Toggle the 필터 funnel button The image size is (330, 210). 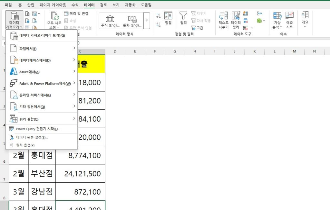point(183,18)
